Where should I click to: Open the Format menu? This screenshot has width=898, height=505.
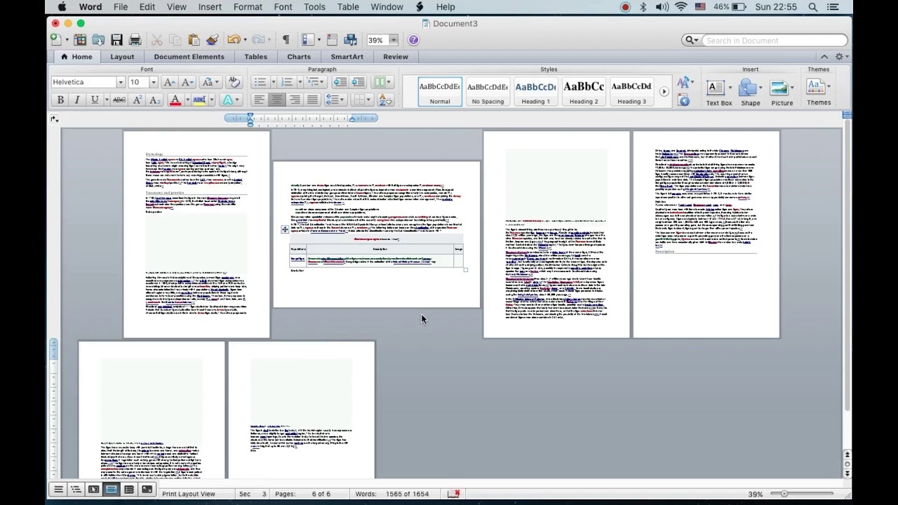click(x=248, y=7)
